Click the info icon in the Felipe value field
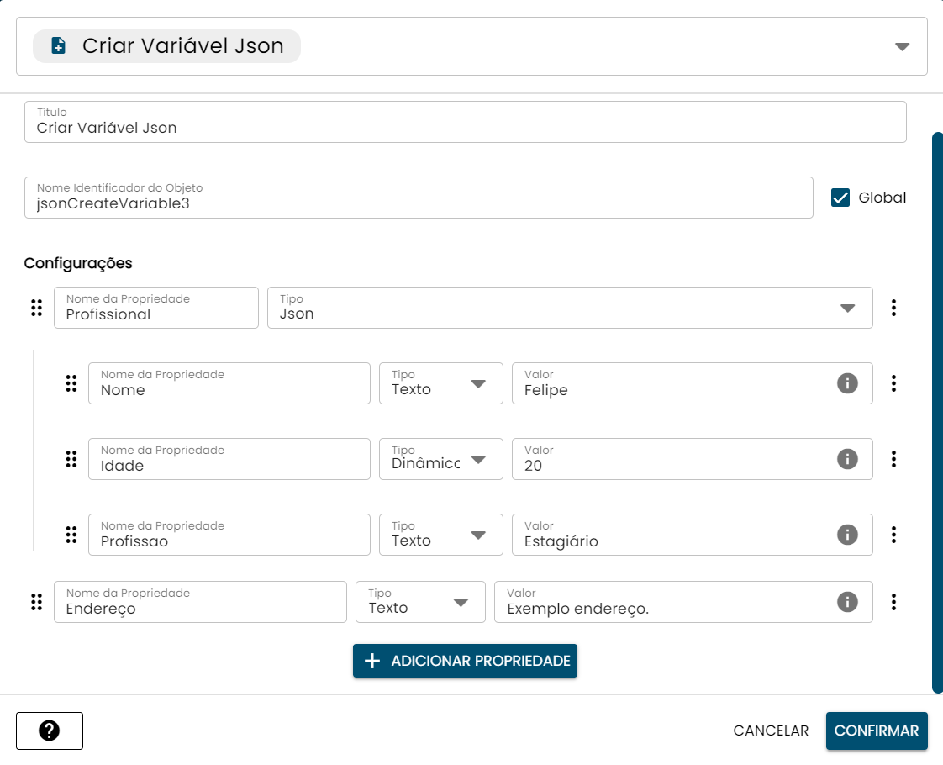 pos(847,383)
